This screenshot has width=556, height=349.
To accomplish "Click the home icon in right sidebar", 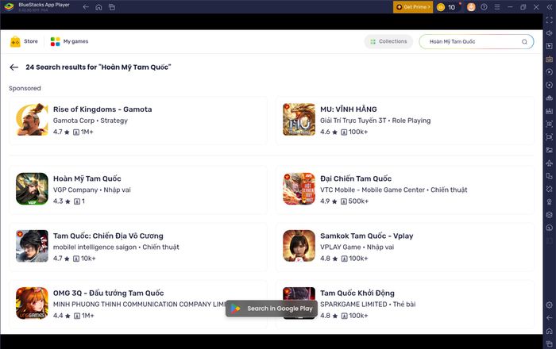I will click(550, 331).
